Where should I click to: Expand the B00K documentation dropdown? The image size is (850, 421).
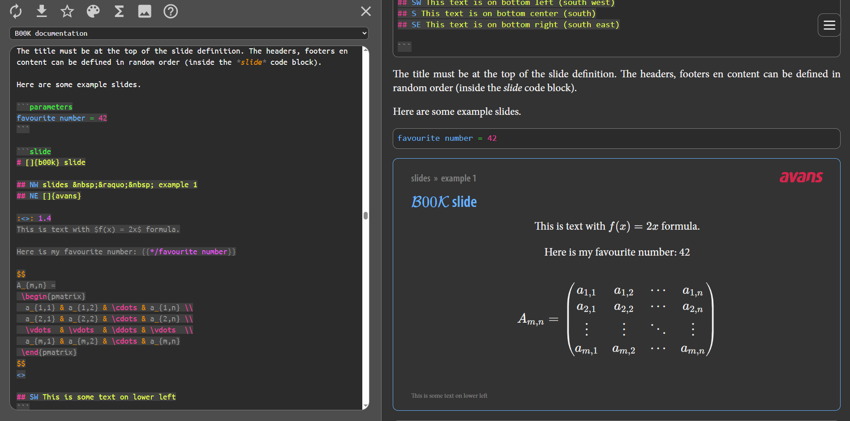(189, 34)
